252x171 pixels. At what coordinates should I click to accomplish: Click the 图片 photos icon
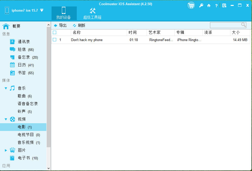coord(12,150)
